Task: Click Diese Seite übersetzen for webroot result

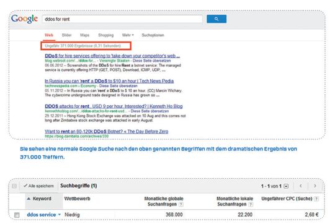Action: (x=151, y=61)
